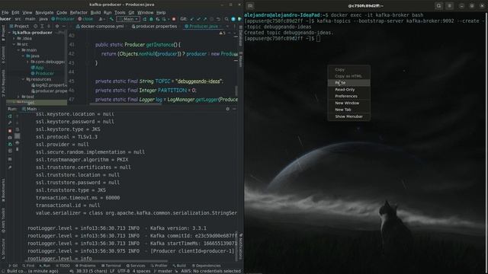488x274 pixels.
Task: Select New Tab in terminal context menu
Action: tap(349, 110)
